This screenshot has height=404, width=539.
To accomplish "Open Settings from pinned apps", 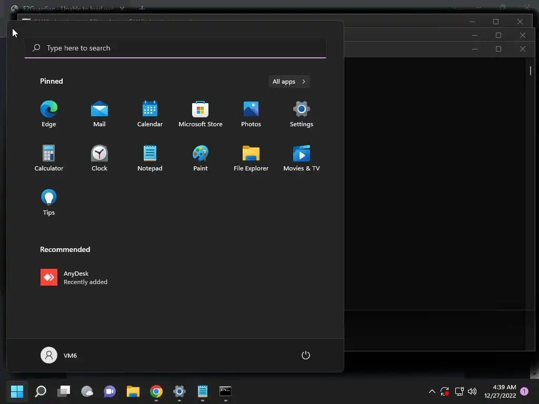I will click(302, 114).
